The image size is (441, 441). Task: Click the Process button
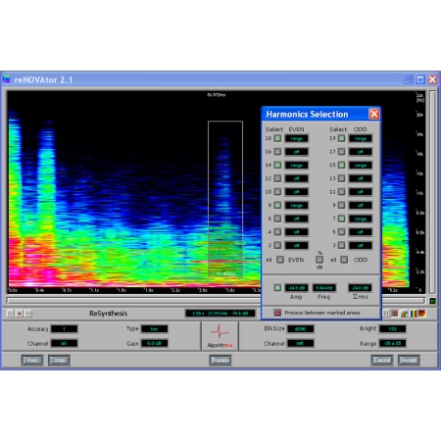point(220,360)
